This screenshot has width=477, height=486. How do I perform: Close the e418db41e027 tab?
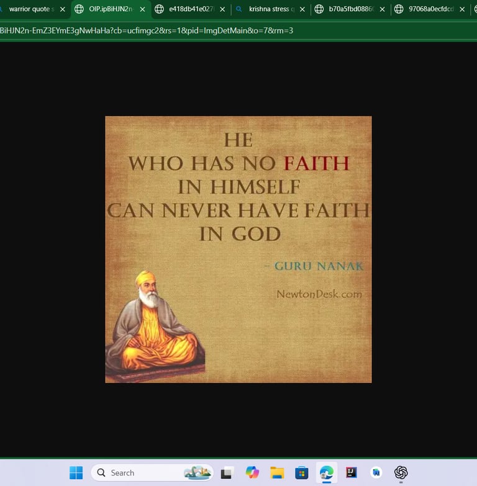coord(222,9)
